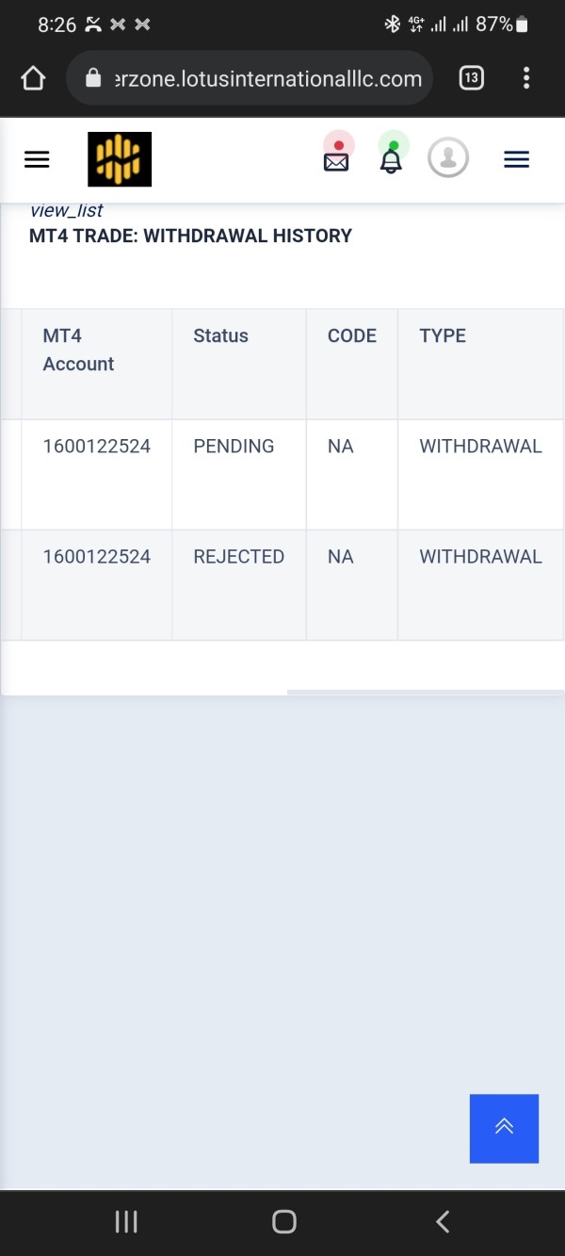Select the TYPE column header

pyautogui.click(x=443, y=335)
